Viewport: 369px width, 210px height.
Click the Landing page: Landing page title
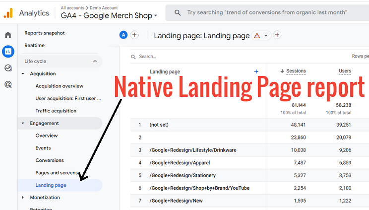point(202,36)
